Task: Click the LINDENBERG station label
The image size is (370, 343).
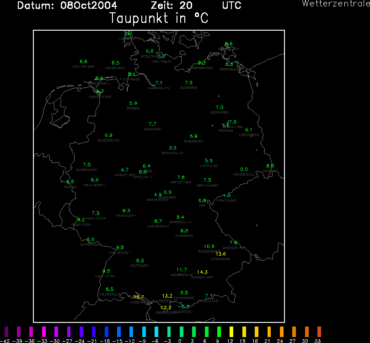Action: point(249,135)
